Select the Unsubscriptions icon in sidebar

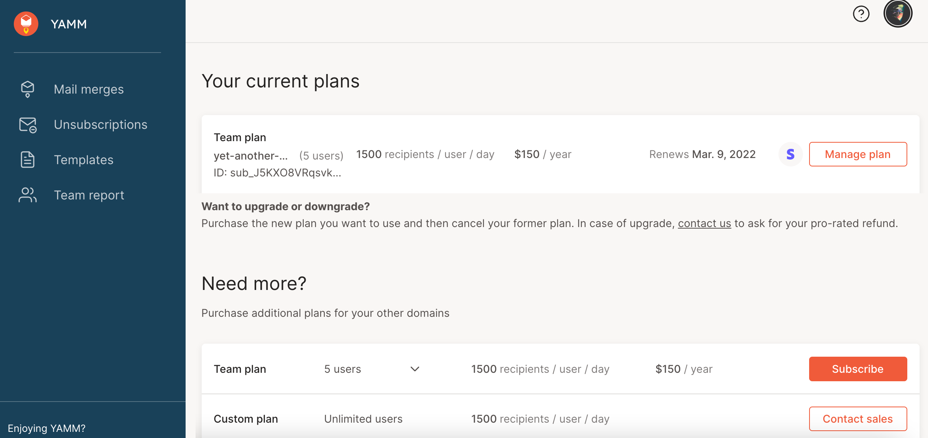(27, 124)
